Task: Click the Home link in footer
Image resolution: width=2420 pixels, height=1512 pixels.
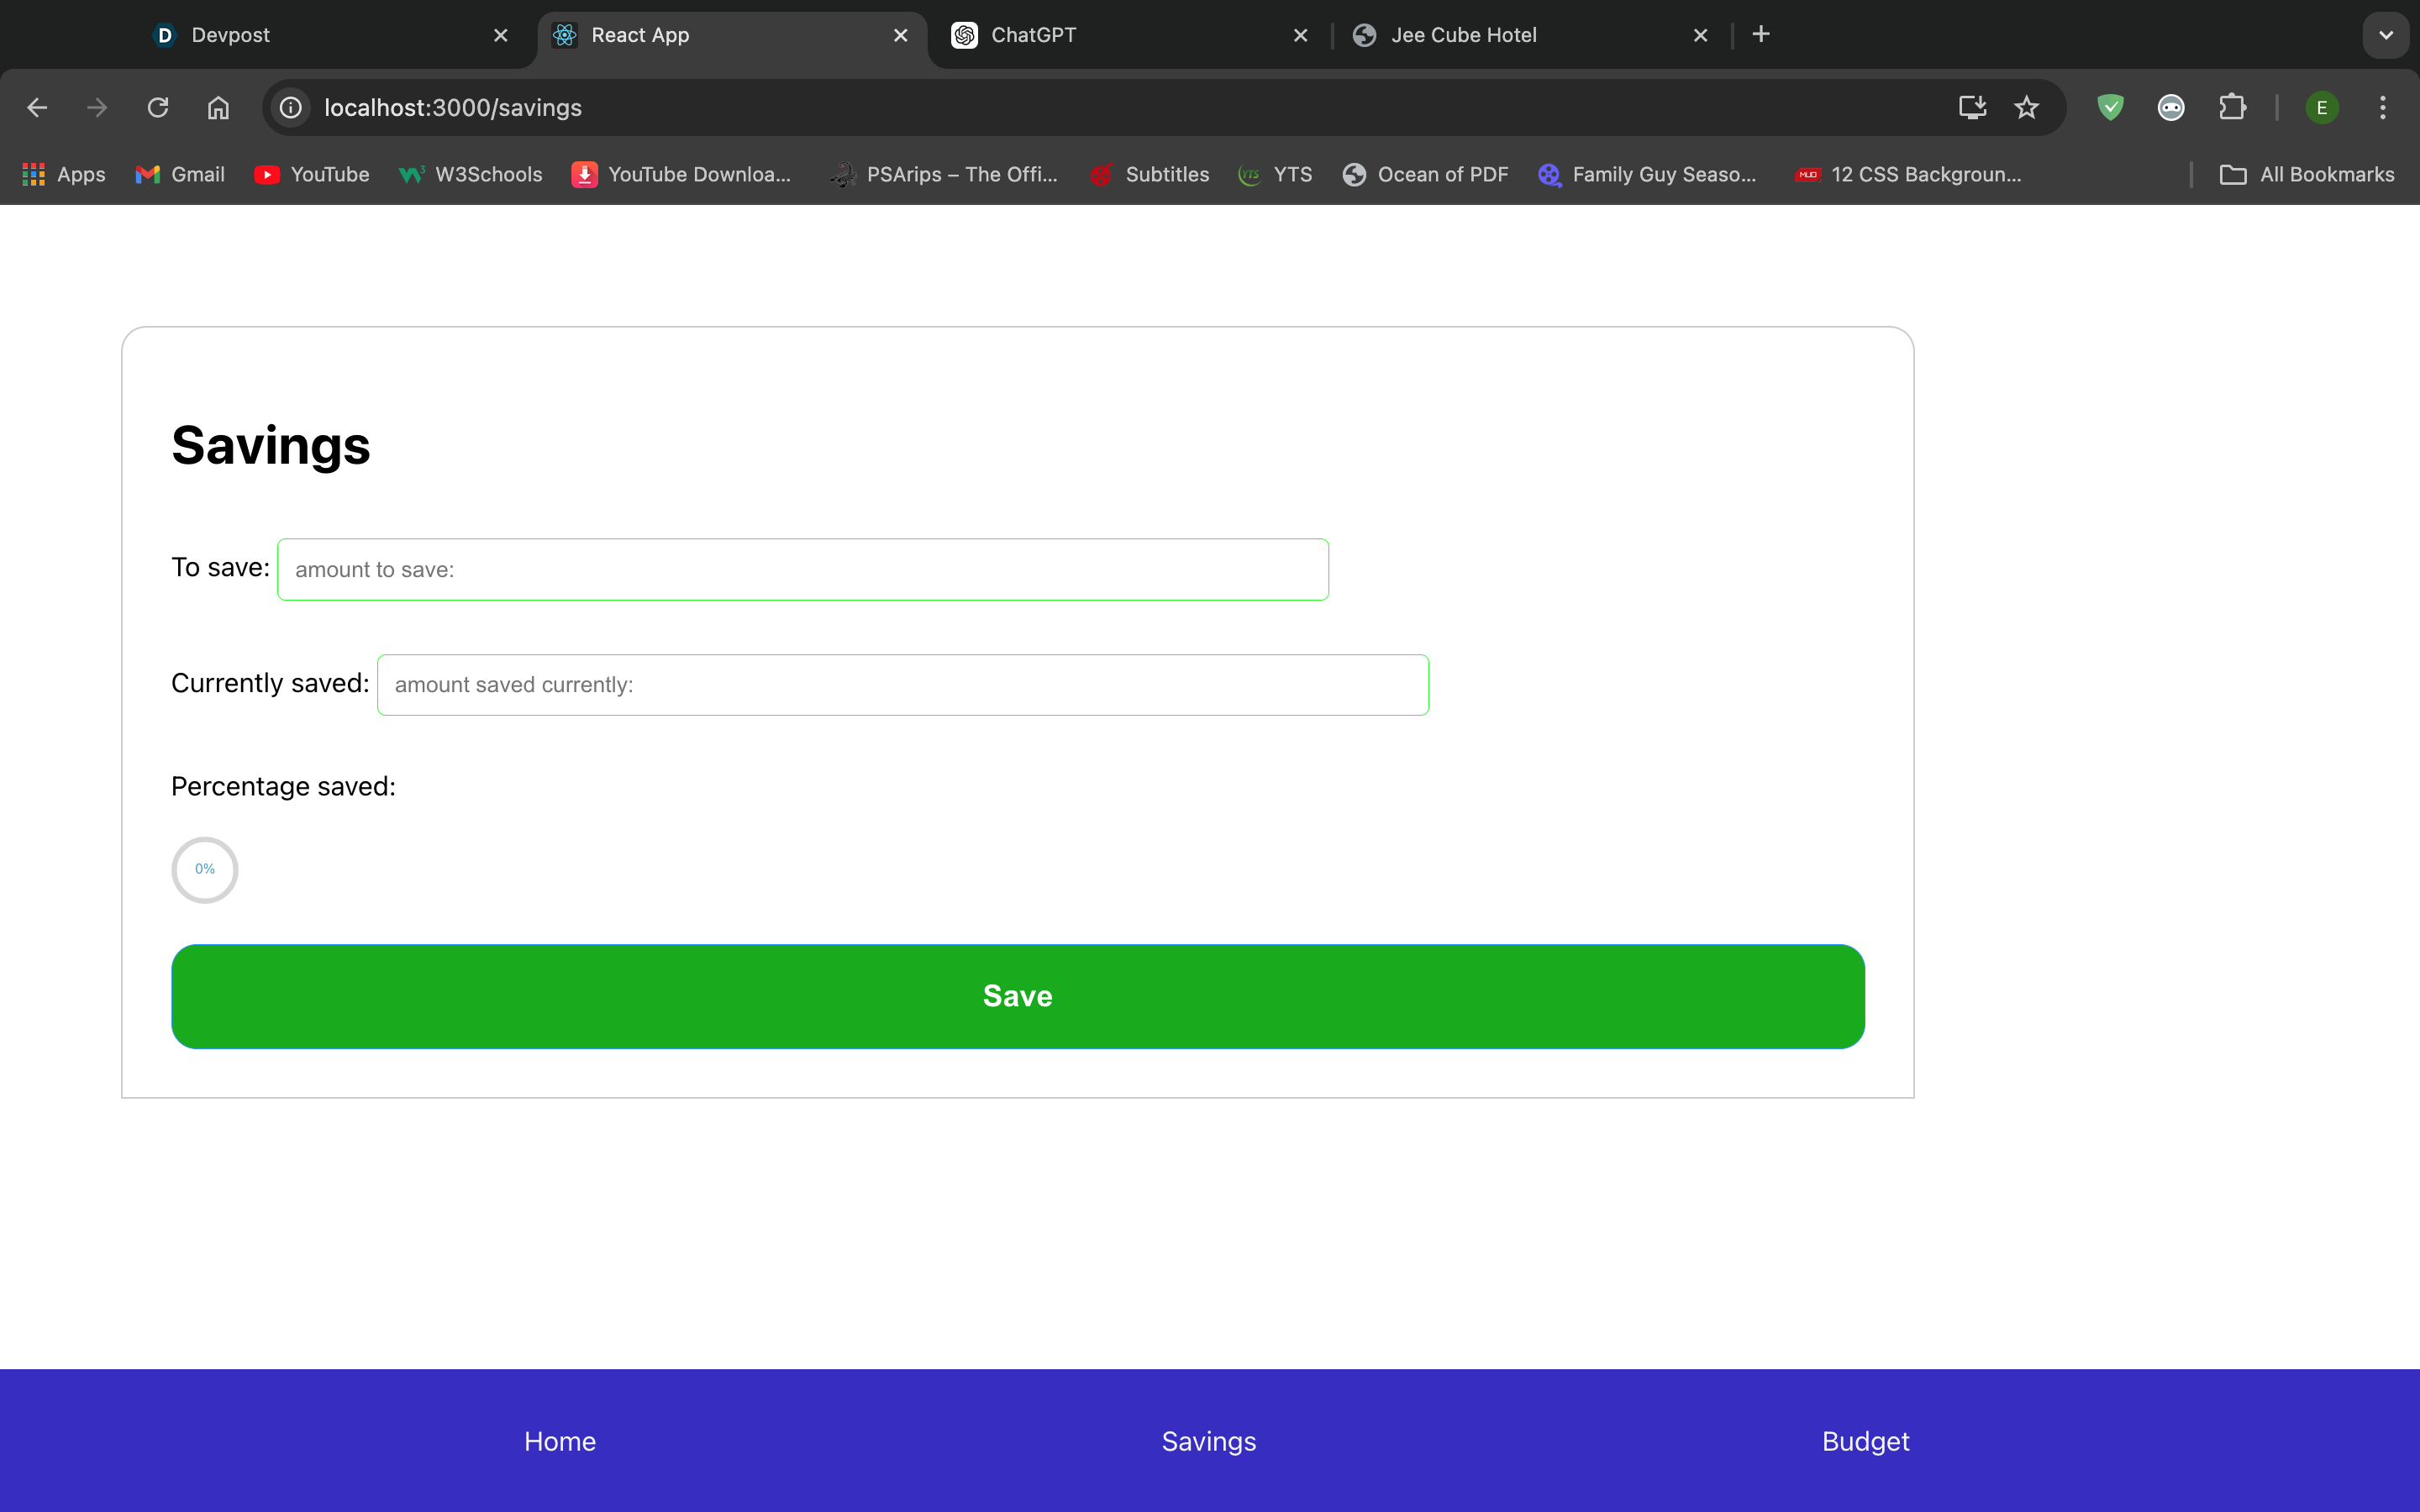Action: click(559, 1441)
